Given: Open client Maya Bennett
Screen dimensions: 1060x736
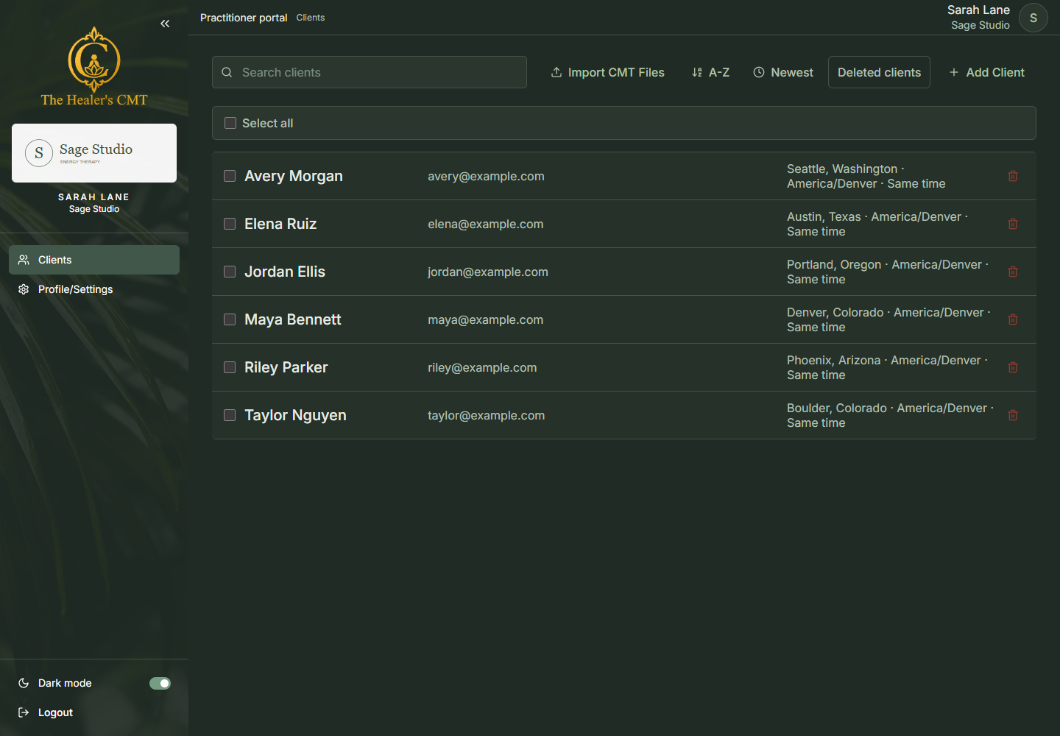Looking at the screenshot, I should coord(293,319).
